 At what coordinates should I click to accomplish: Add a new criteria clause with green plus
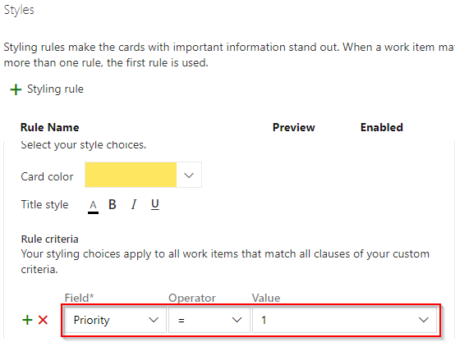(x=27, y=320)
